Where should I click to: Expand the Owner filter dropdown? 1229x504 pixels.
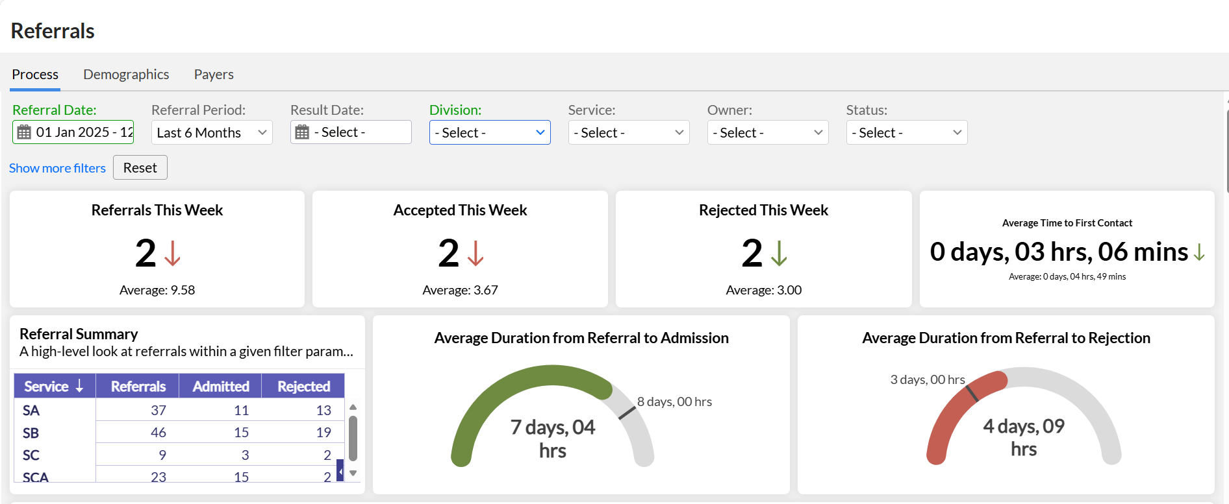point(768,132)
